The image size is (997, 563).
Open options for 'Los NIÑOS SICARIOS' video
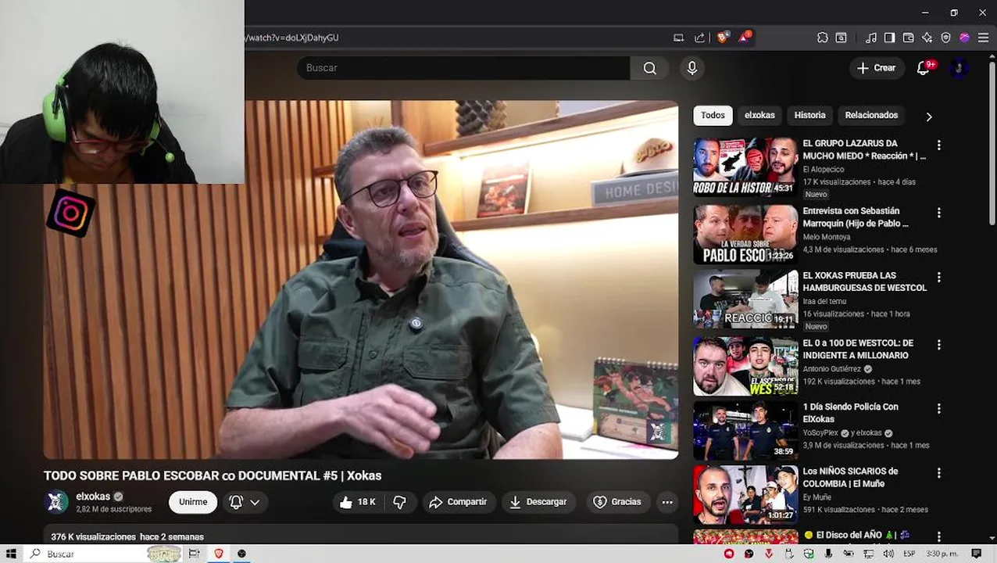[x=938, y=473]
